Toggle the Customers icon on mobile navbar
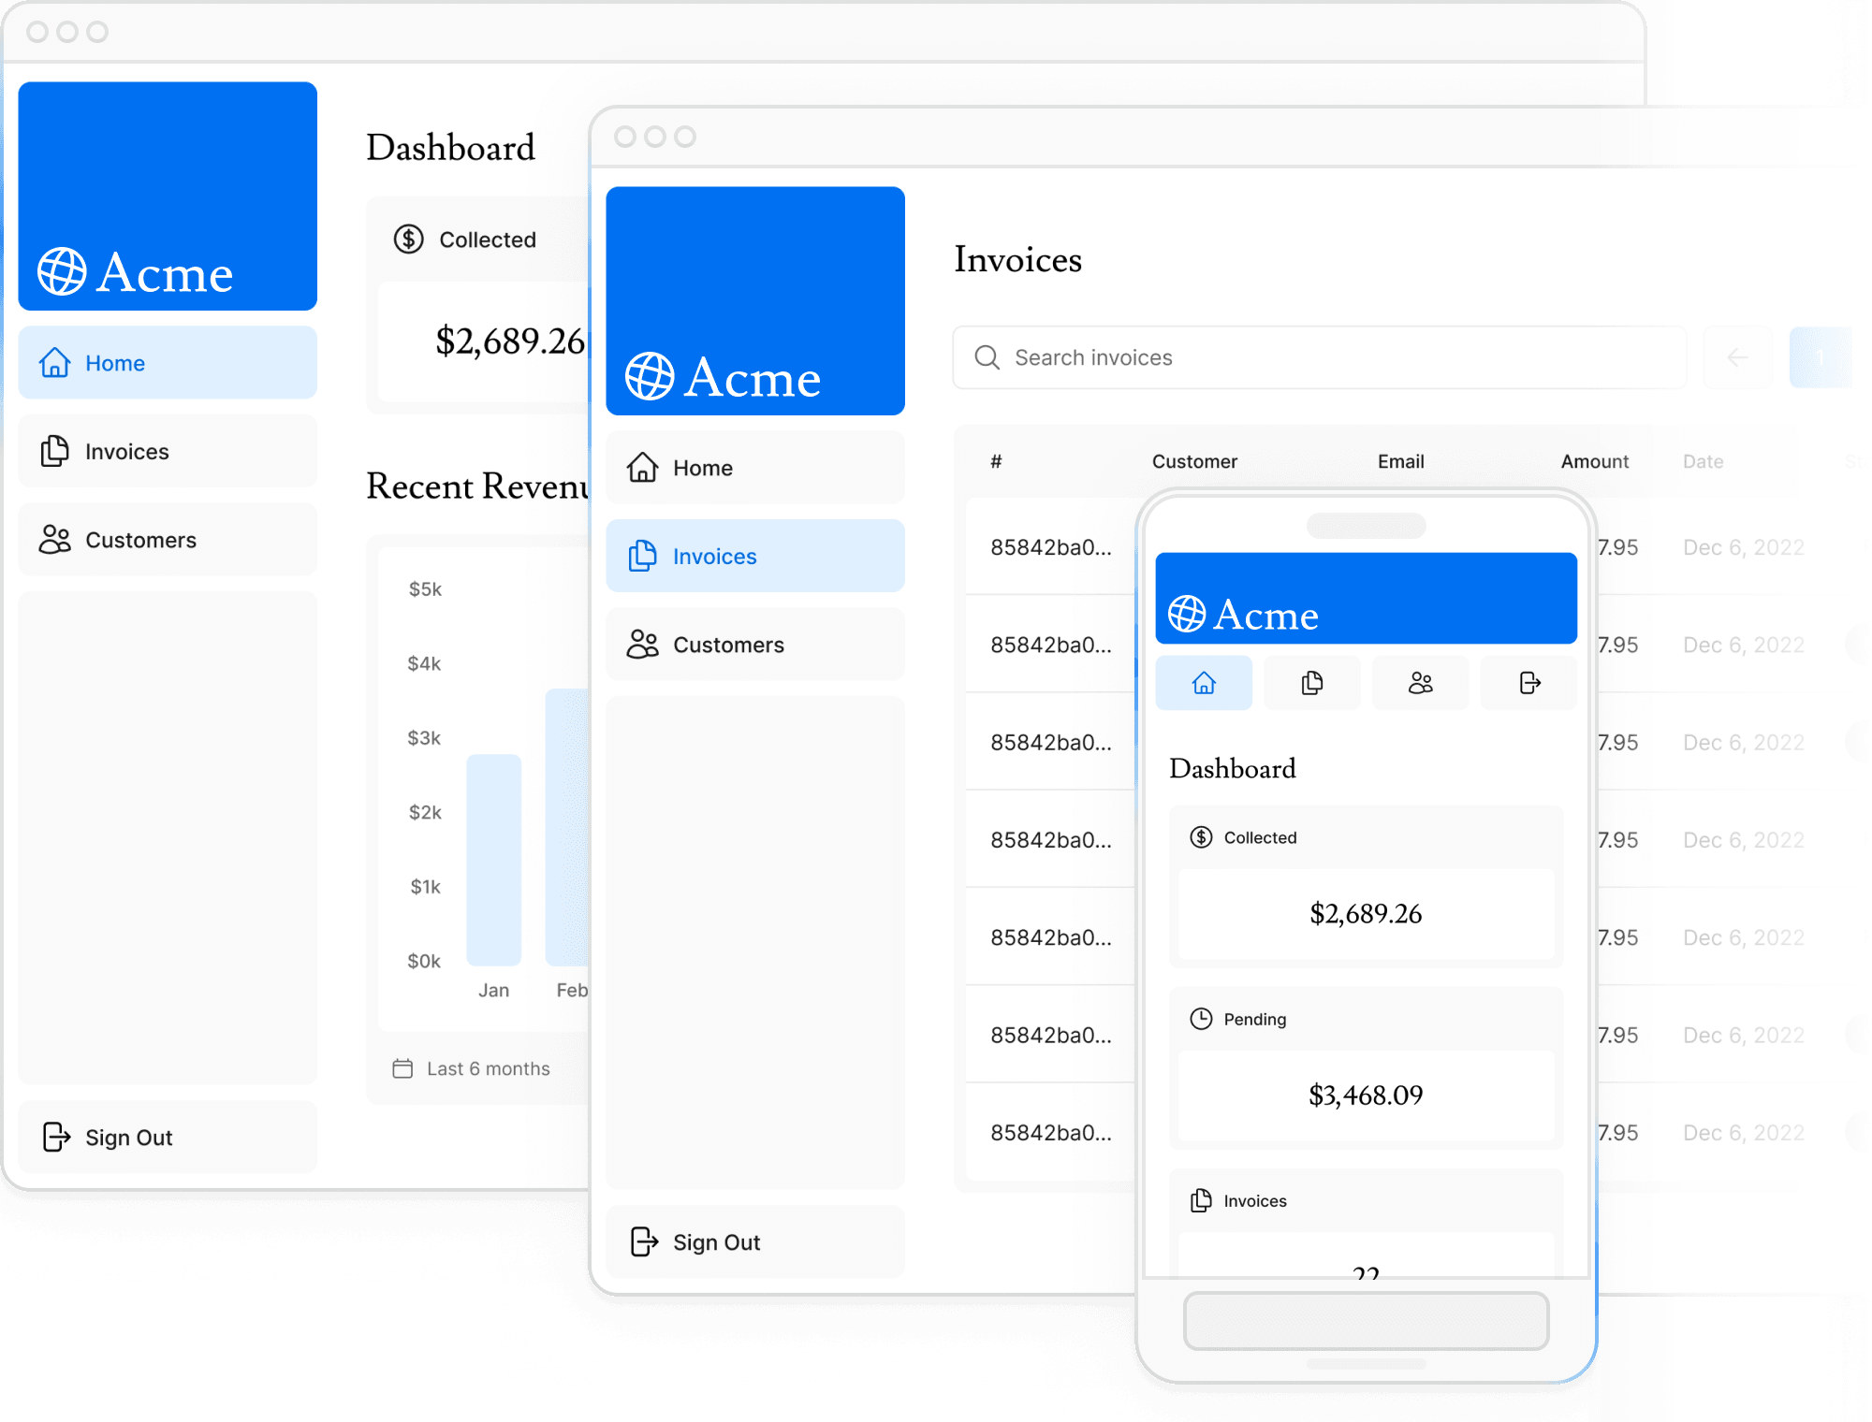The width and height of the screenshot is (1872, 1422). click(x=1419, y=683)
